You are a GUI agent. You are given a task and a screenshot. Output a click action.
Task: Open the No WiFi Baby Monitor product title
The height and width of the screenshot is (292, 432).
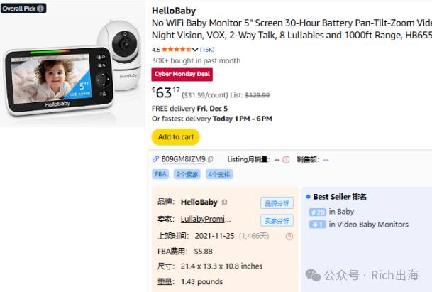coord(292,29)
